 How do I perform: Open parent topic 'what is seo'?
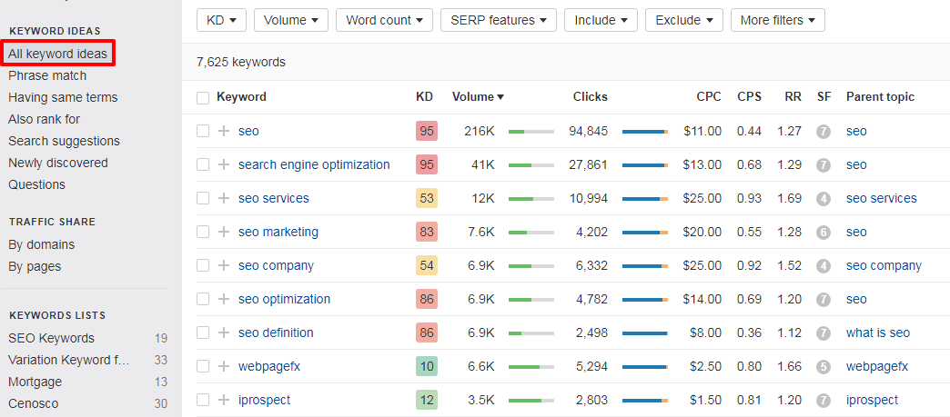pos(878,333)
